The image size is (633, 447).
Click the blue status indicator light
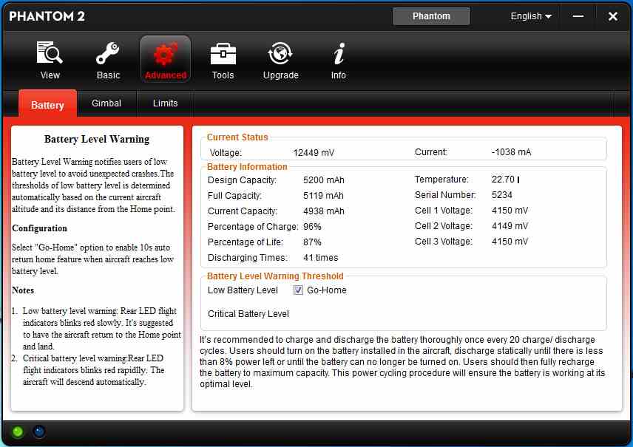39,431
